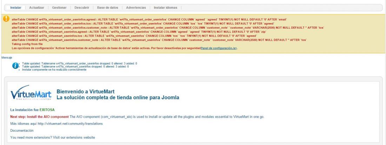Go to the Descubrir tab
The image size is (386, 145).
pos(82,8)
